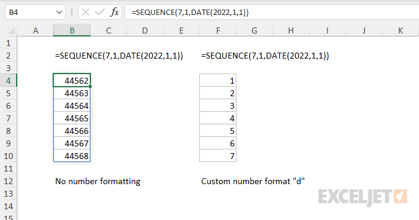Viewport: 419px width, 220px height.
Task: Select row 8 header
Action: [8, 131]
